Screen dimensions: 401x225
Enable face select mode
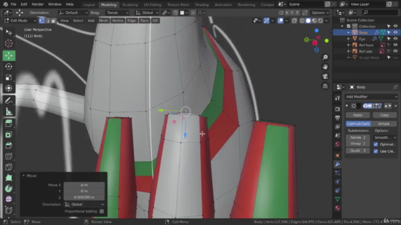pyautogui.click(x=53, y=21)
